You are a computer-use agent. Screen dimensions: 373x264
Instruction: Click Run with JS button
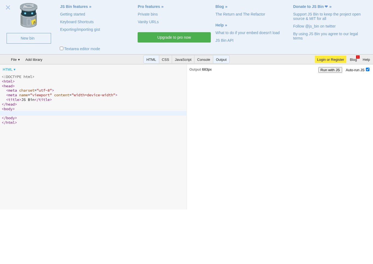330,70
